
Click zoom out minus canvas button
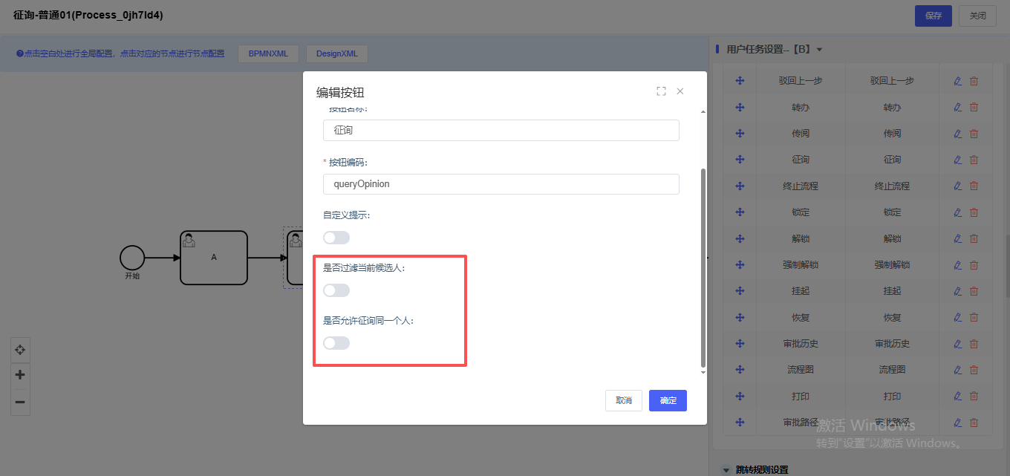click(20, 402)
